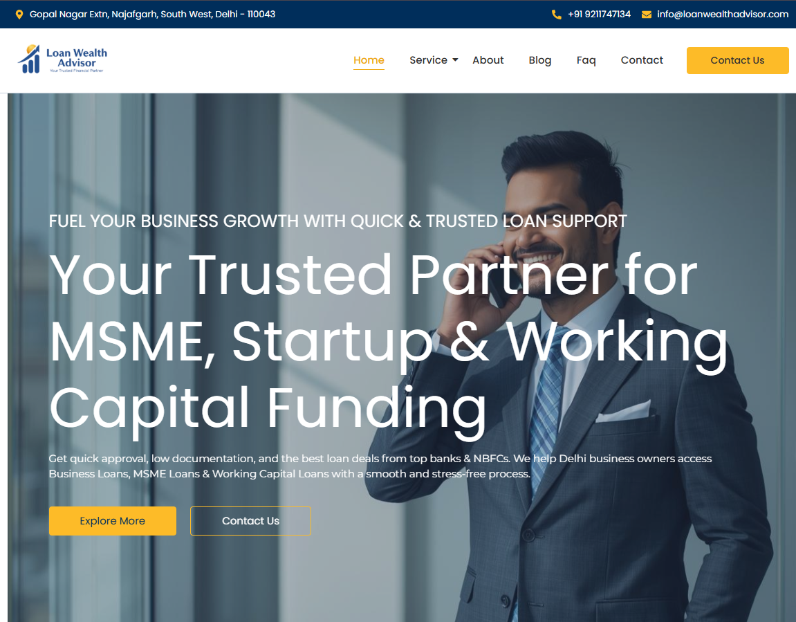Go to the About page
Image resolution: width=796 pixels, height=622 pixels.
pyautogui.click(x=488, y=60)
